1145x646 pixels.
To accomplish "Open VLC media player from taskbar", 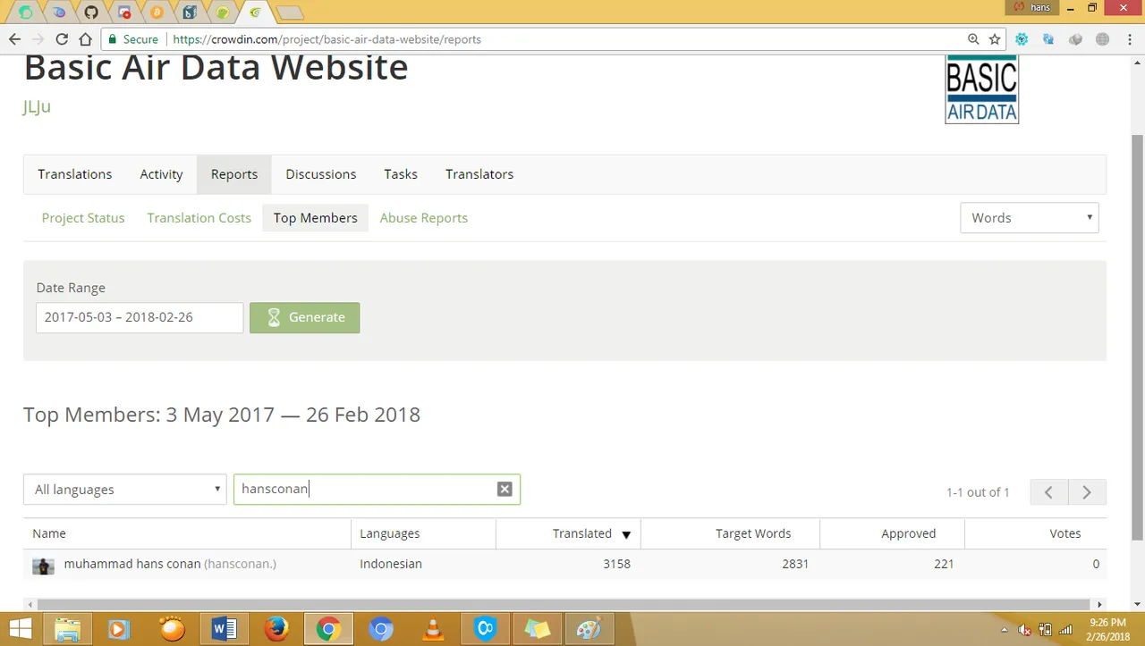I will [433, 629].
